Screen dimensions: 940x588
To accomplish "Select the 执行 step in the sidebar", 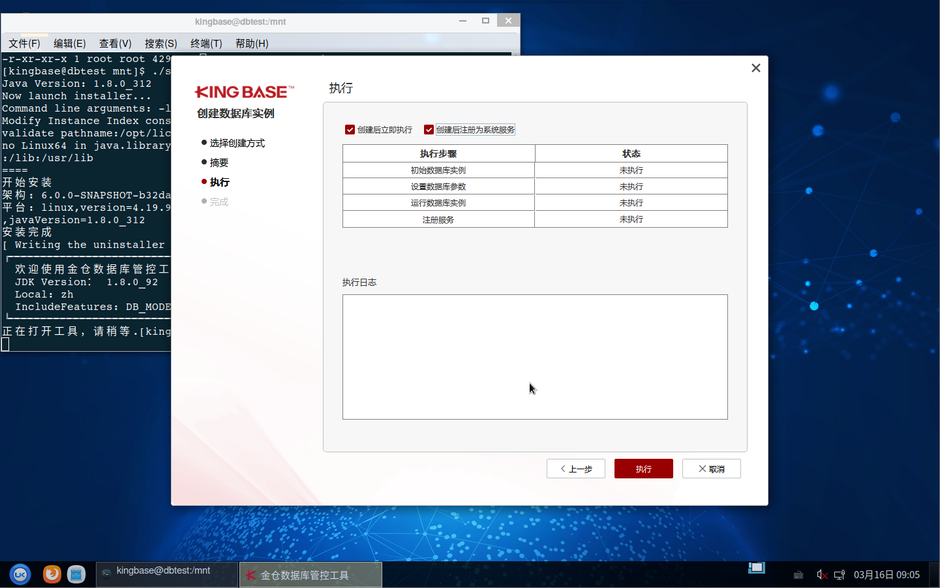I will click(219, 182).
